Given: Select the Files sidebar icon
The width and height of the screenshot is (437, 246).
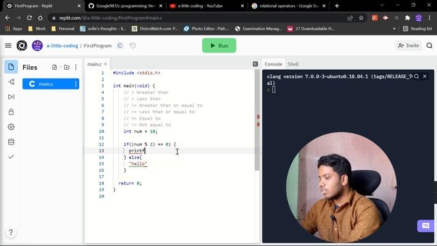Looking at the screenshot, I should [11, 67].
